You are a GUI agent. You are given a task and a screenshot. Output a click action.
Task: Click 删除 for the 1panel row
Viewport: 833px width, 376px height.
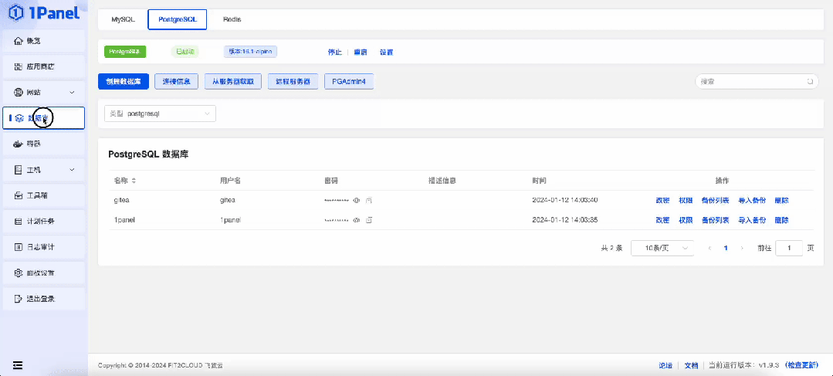[781, 220]
